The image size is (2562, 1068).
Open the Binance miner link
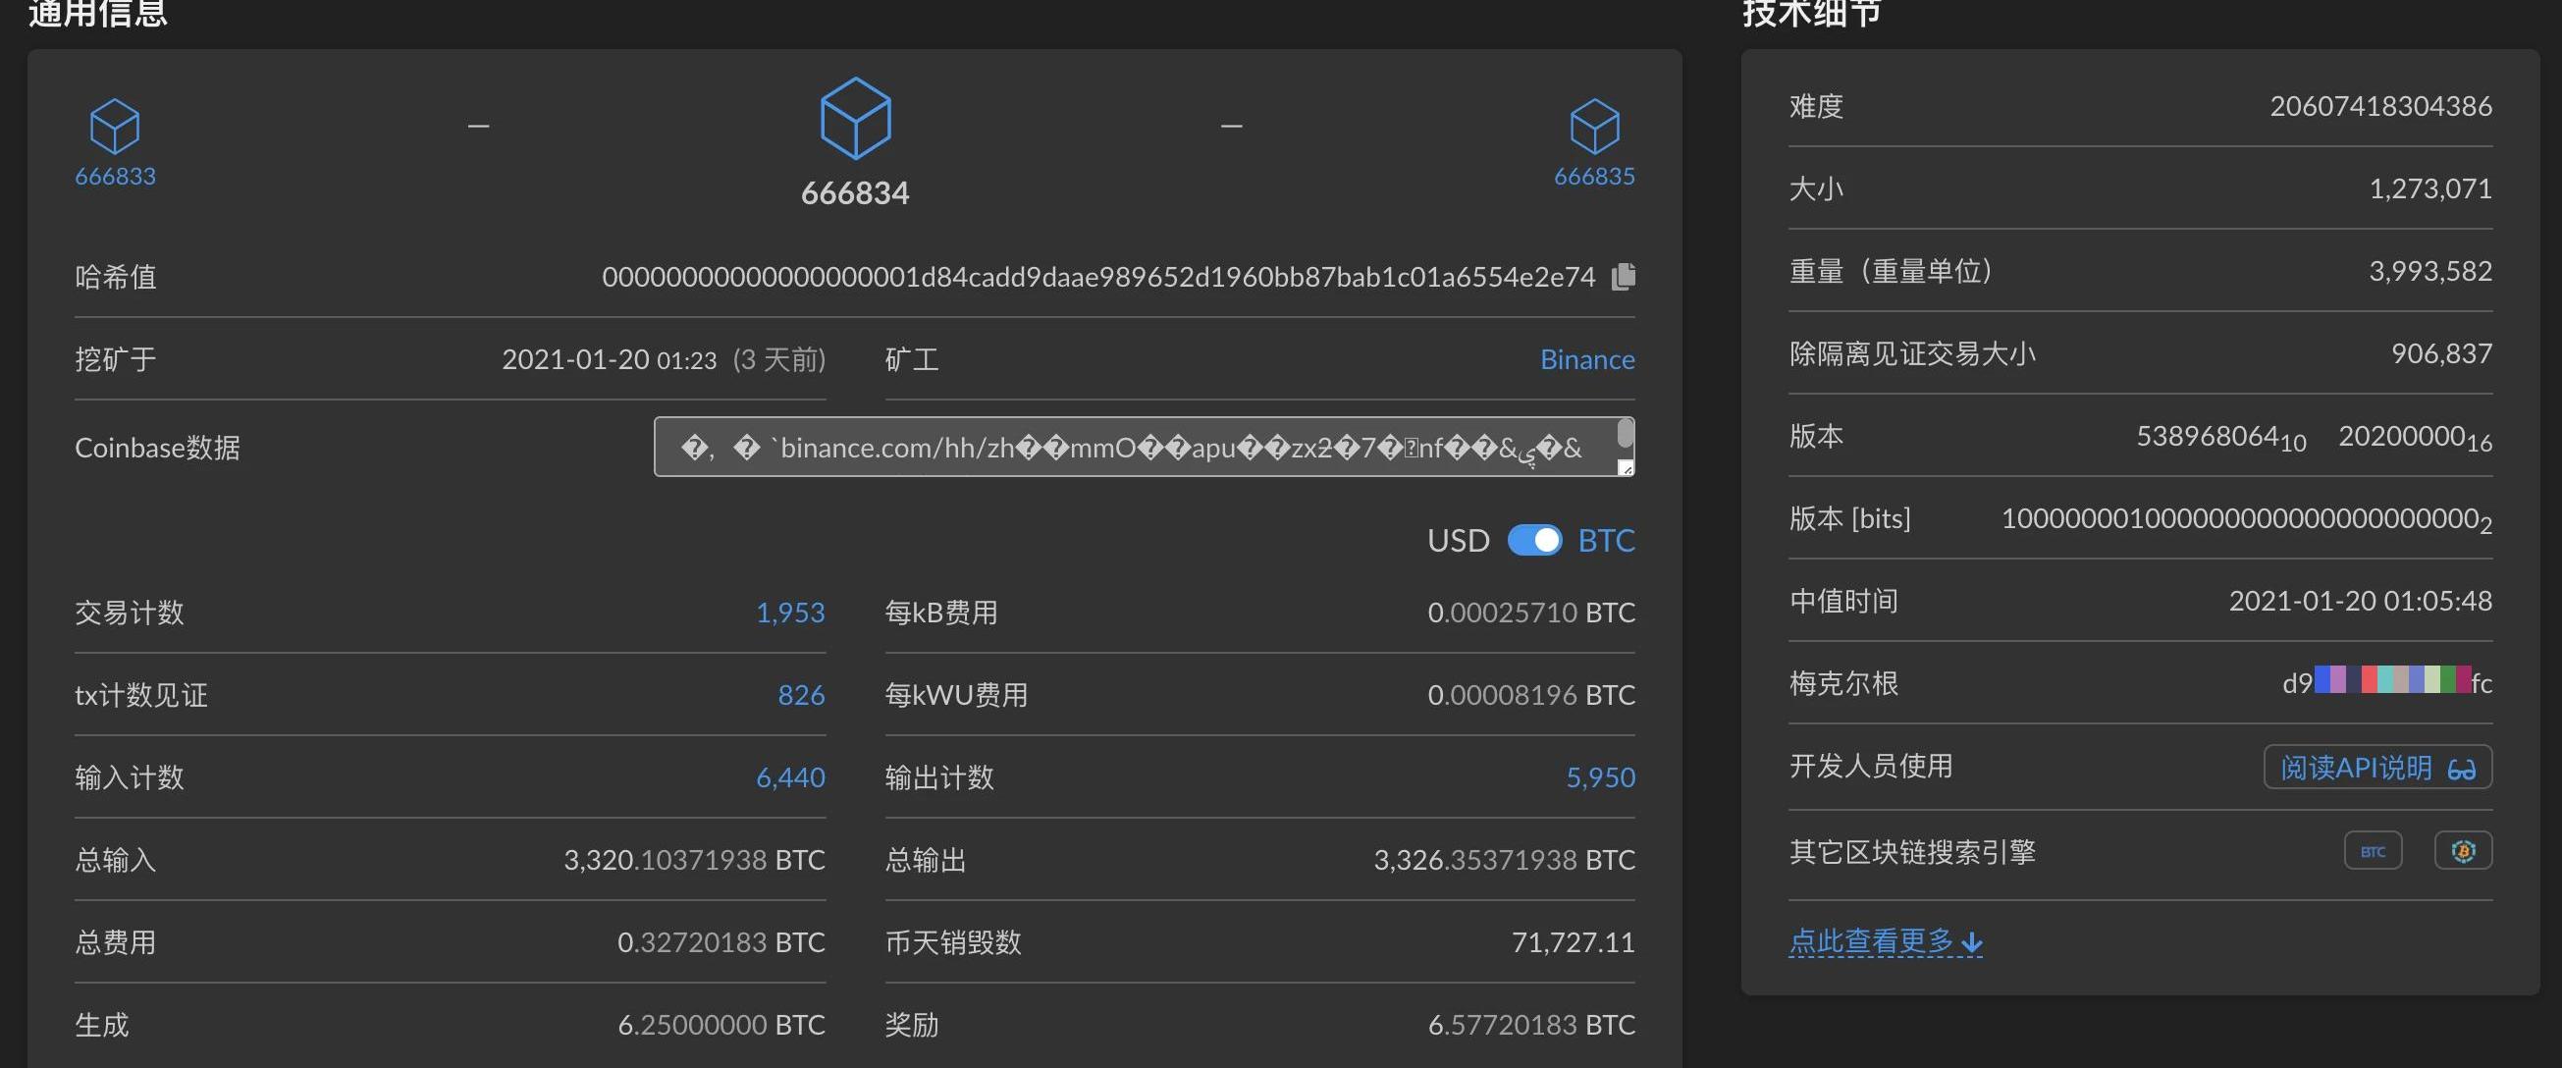(x=1586, y=359)
